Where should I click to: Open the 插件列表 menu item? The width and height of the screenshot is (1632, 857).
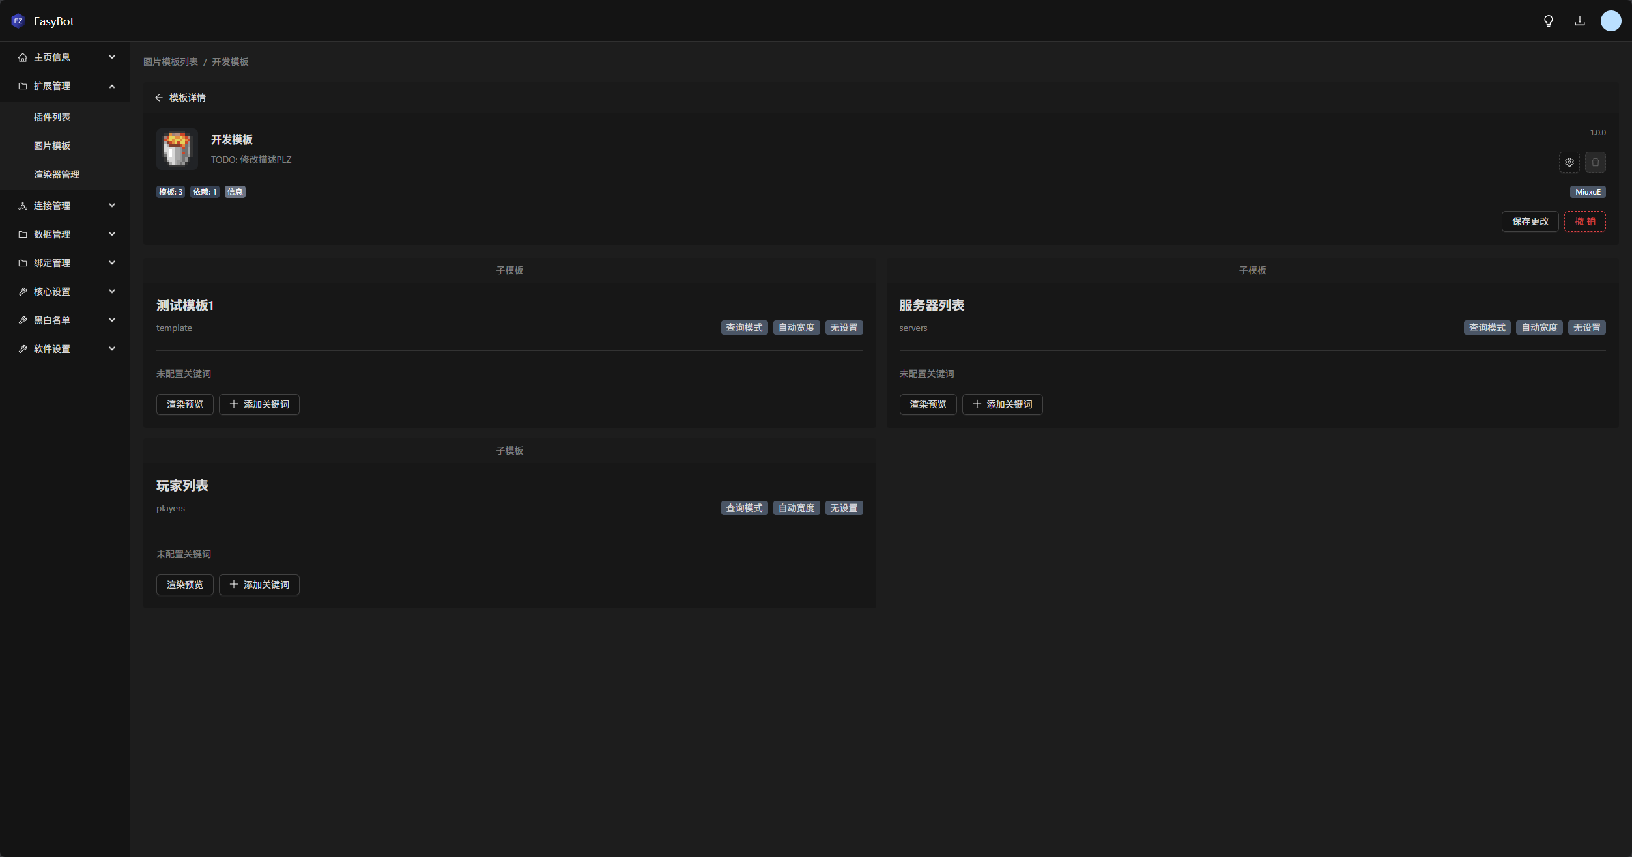pyautogui.click(x=52, y=117)
